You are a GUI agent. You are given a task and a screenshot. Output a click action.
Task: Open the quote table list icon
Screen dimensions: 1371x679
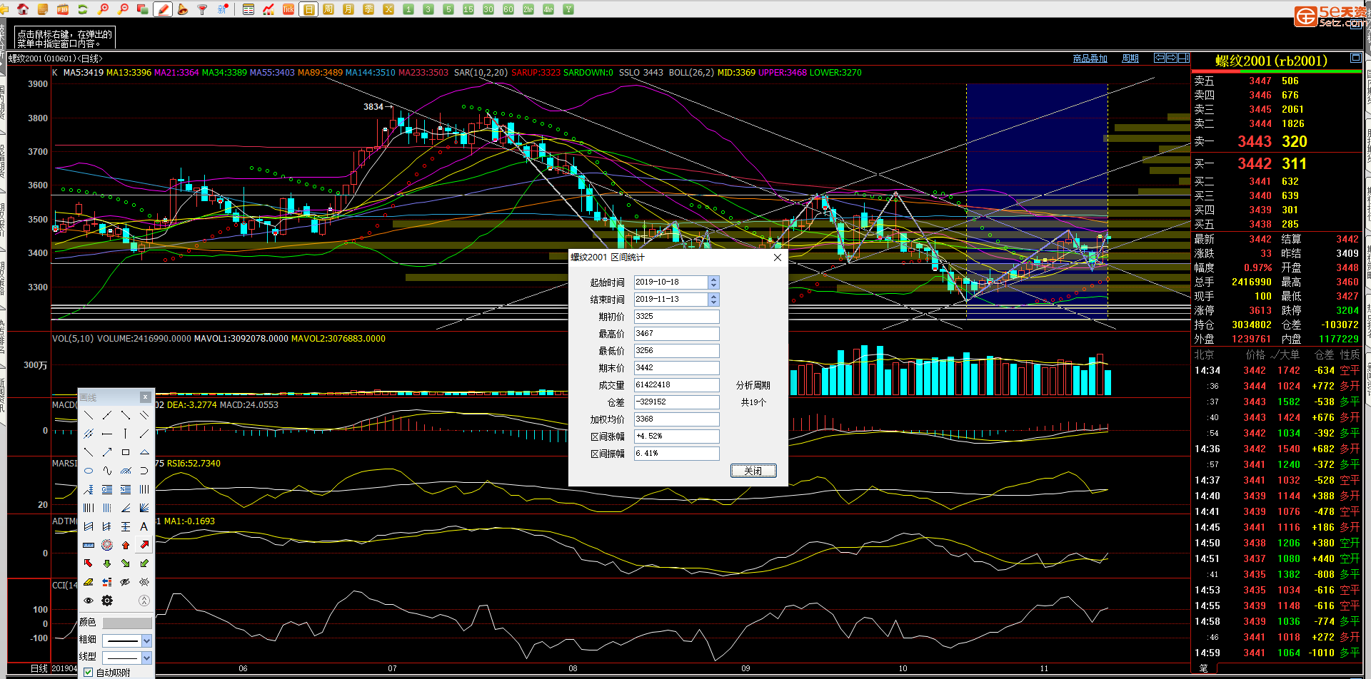click(x=248, y=9)
